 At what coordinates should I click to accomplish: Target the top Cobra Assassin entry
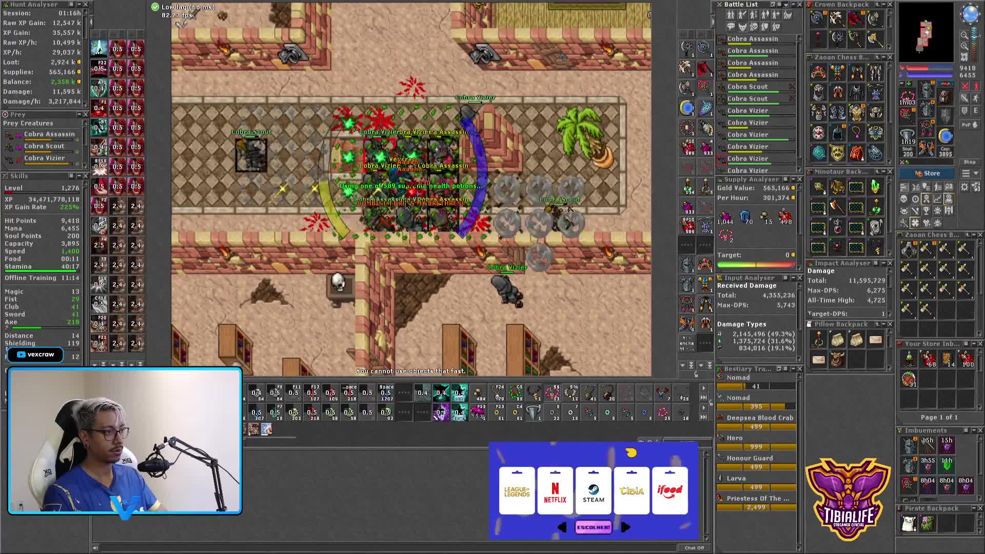(756, 41)
